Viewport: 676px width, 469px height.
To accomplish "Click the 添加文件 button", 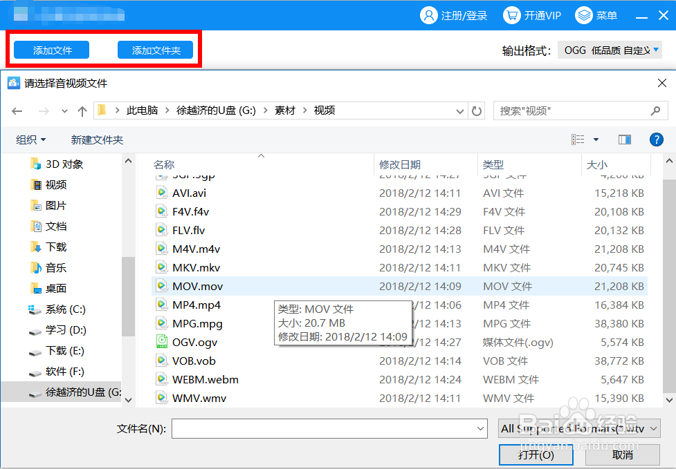I will [x=52, y=50].
